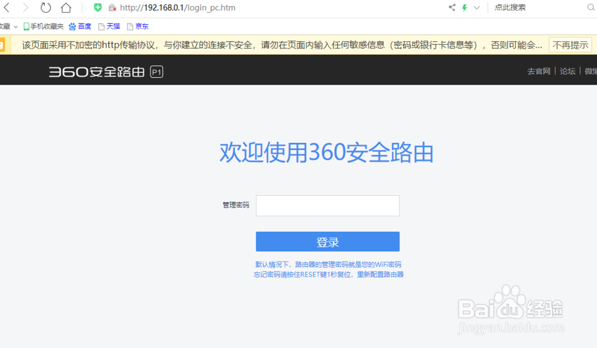Open the 京东 bookmark
This screenshot has width=597, height=348.
click(138, 26)
